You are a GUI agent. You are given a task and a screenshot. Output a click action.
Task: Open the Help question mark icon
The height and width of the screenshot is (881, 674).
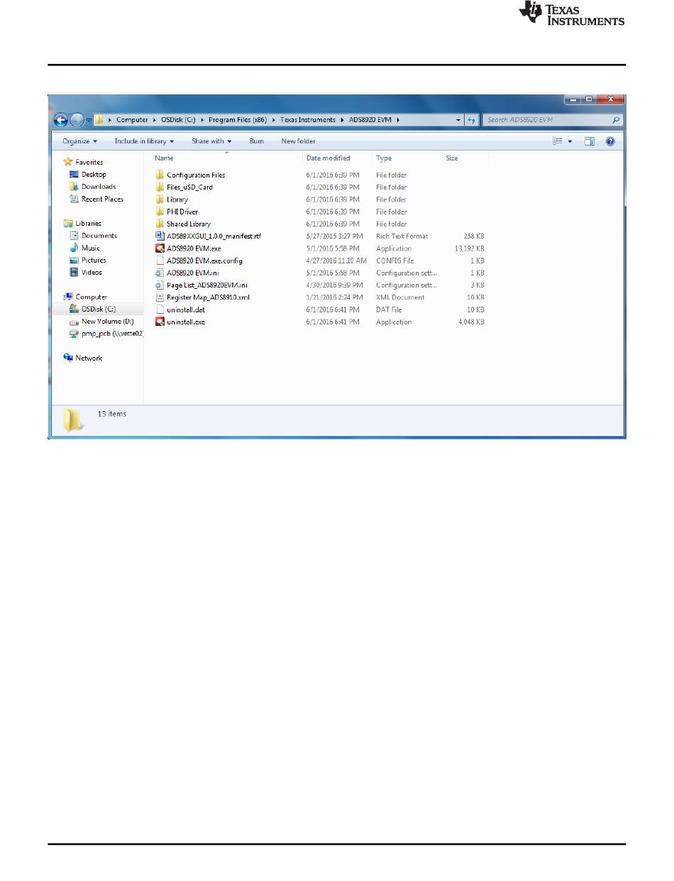coord(610,141)
